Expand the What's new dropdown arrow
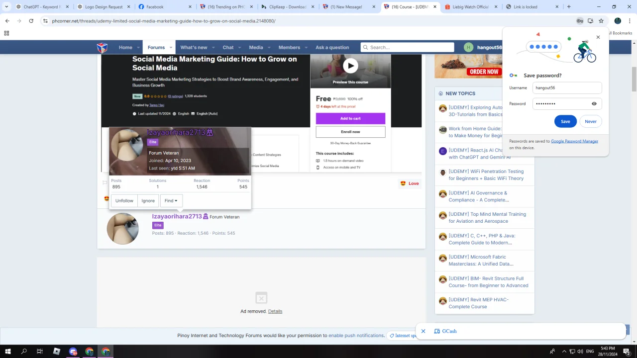Image resolution: width=637 pixels, height=358 pixels. pos(213,48)
